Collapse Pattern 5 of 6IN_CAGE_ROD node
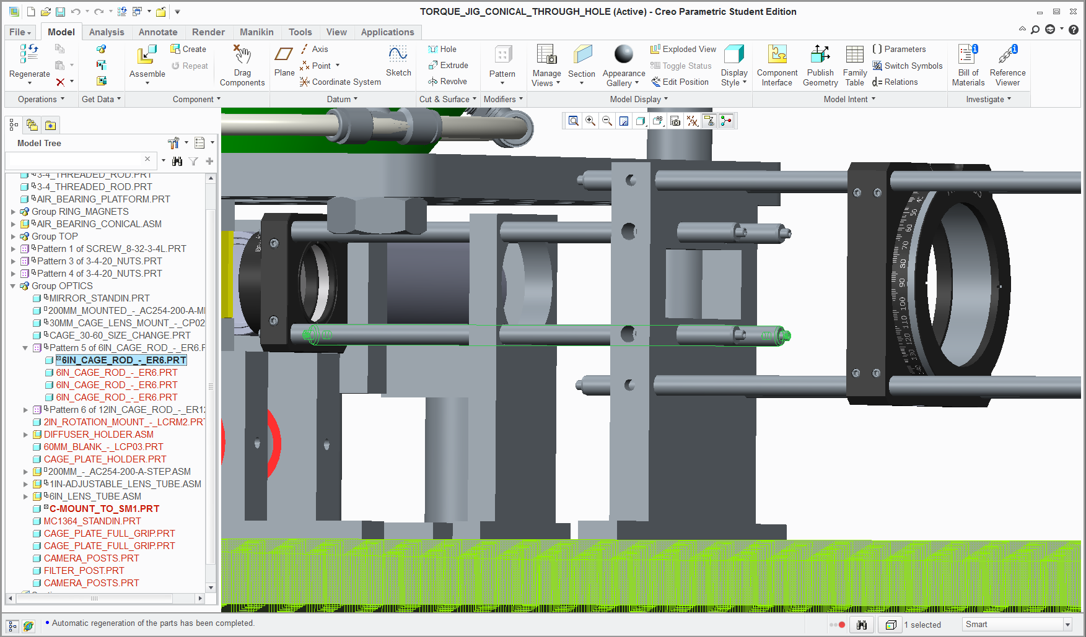 [x=25, y=348]
